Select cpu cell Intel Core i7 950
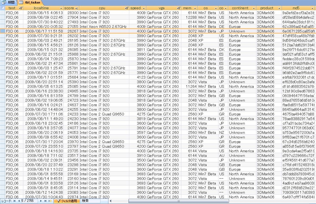 (x=104, y=165)
